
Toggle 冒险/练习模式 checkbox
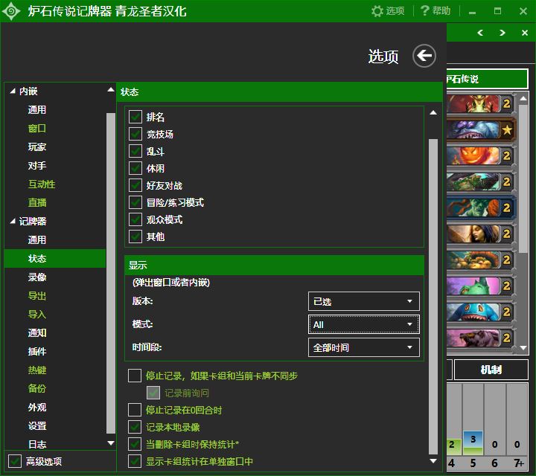135,202
